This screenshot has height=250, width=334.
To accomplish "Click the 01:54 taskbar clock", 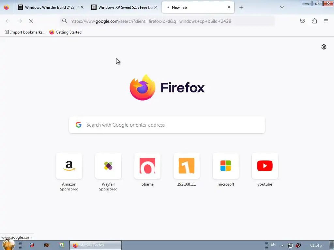I will (316, 245).
